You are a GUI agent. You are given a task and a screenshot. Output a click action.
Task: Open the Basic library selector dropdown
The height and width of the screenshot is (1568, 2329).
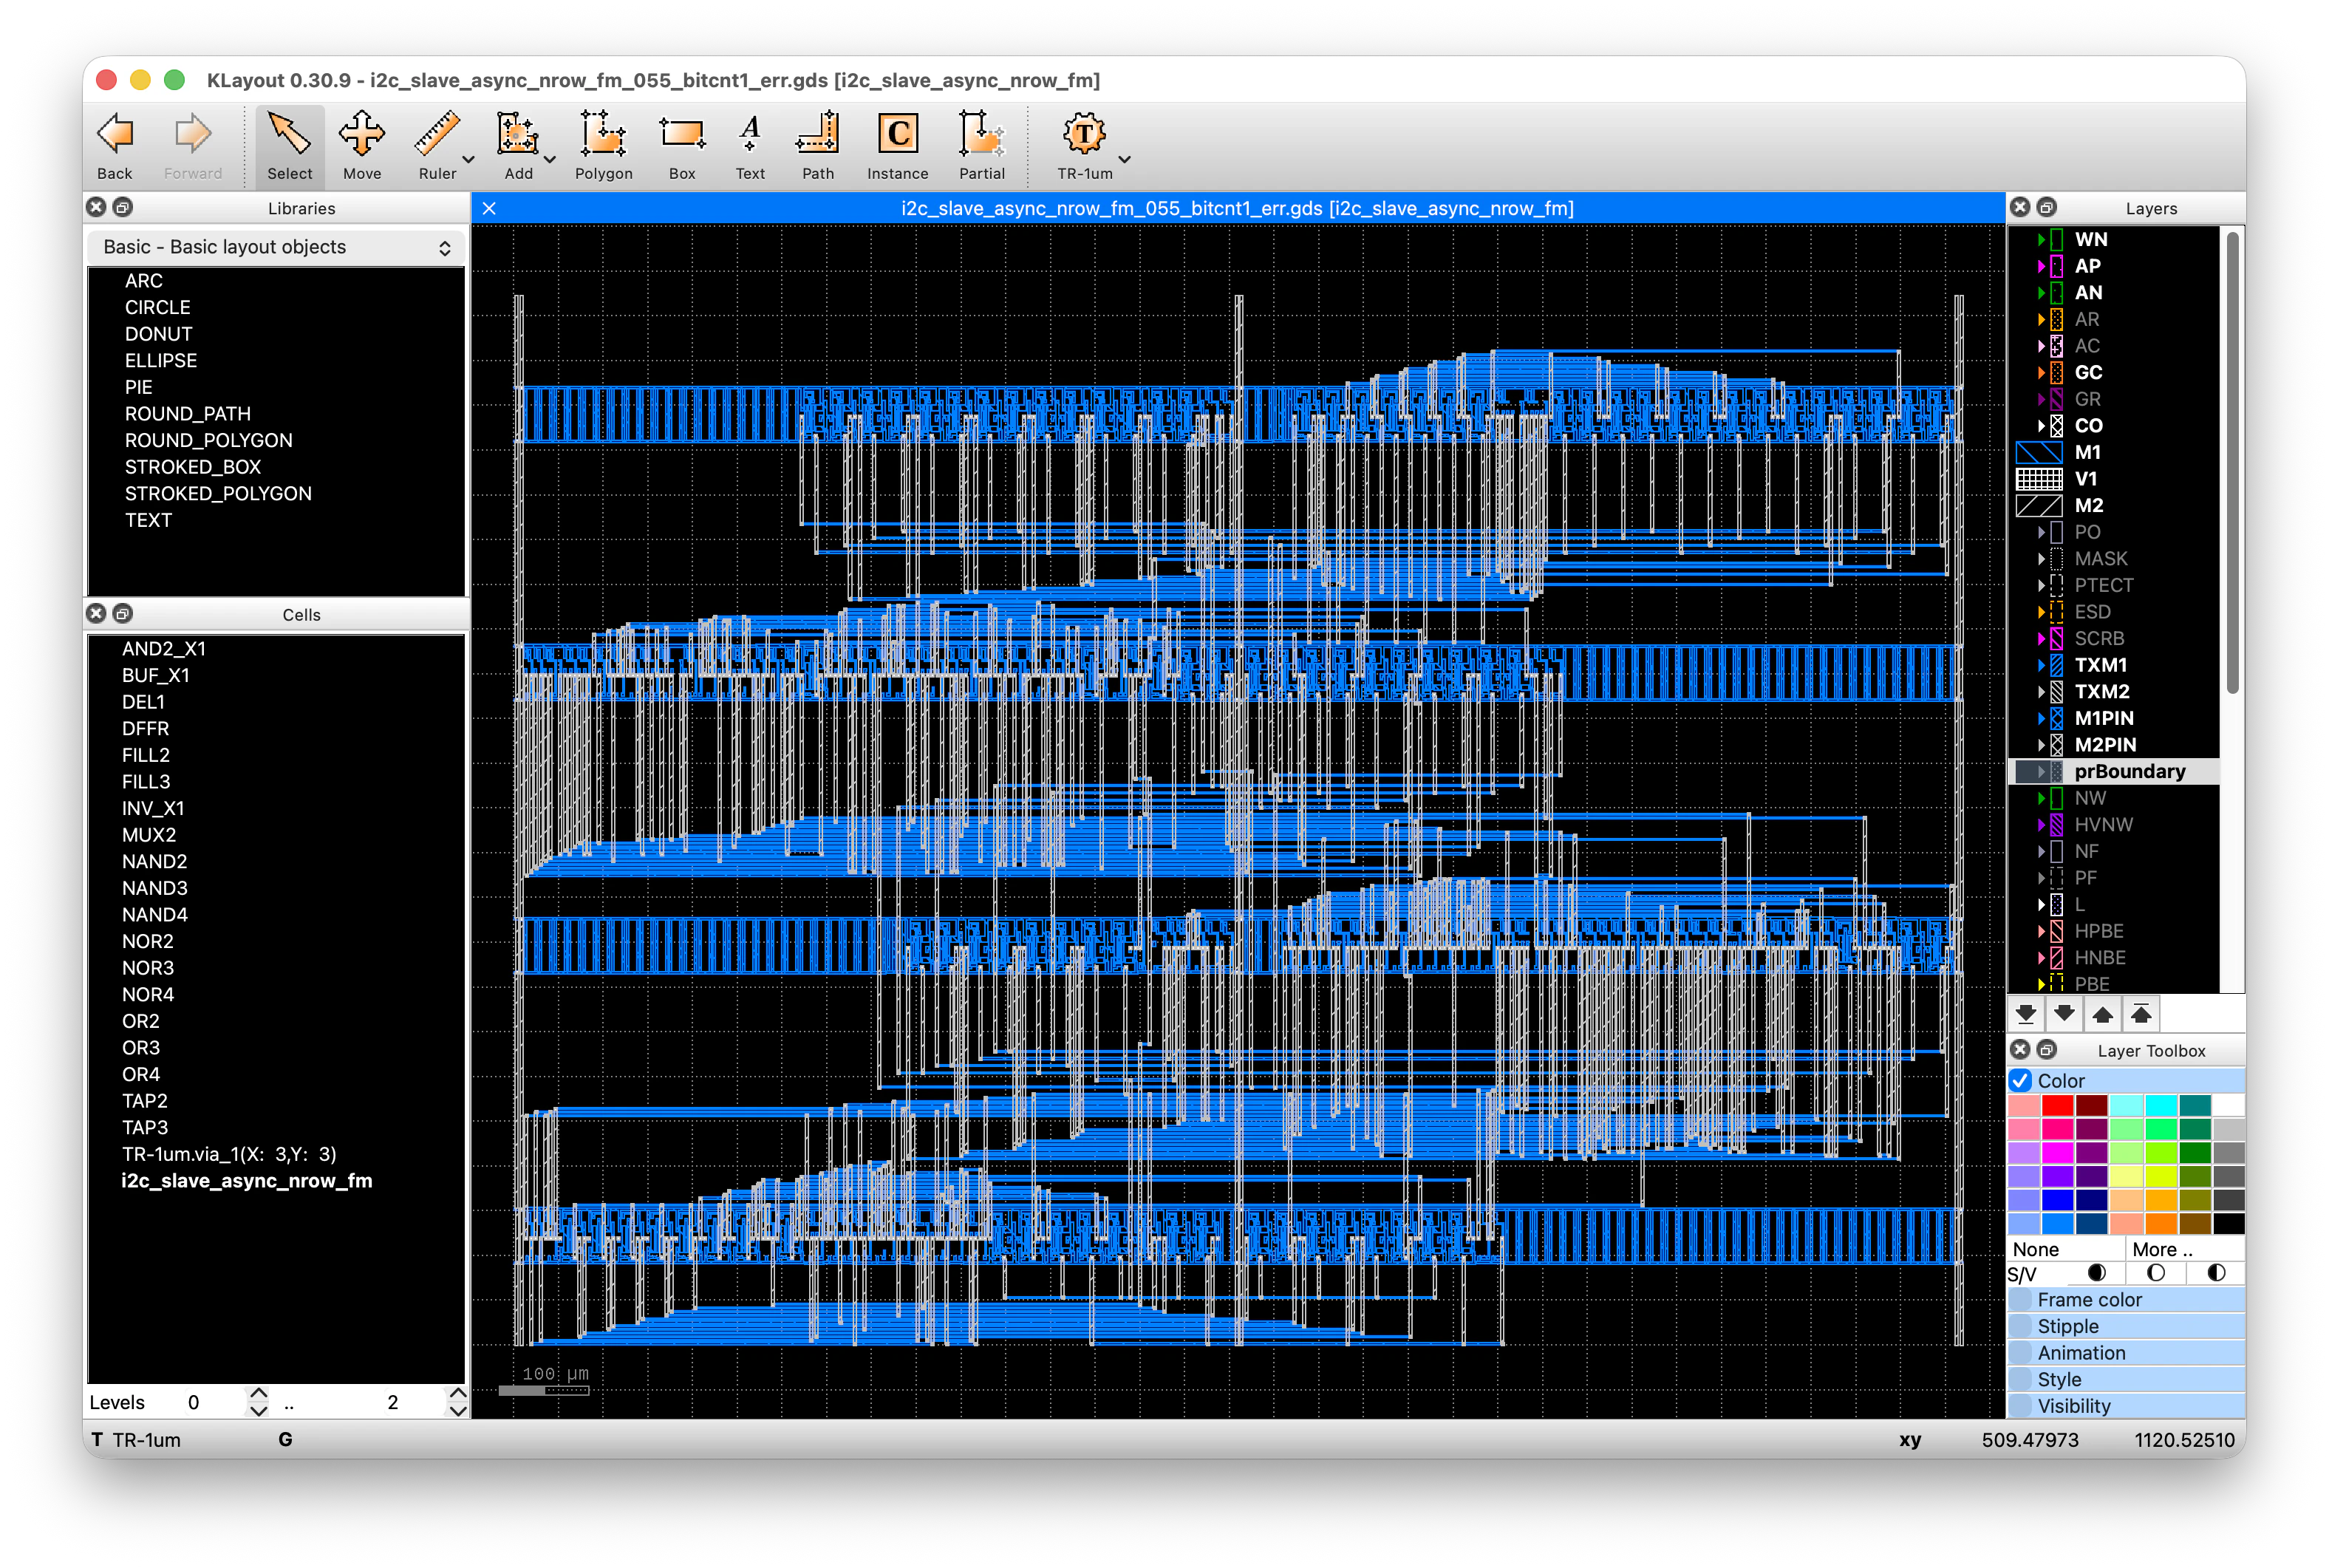point(276,247)
